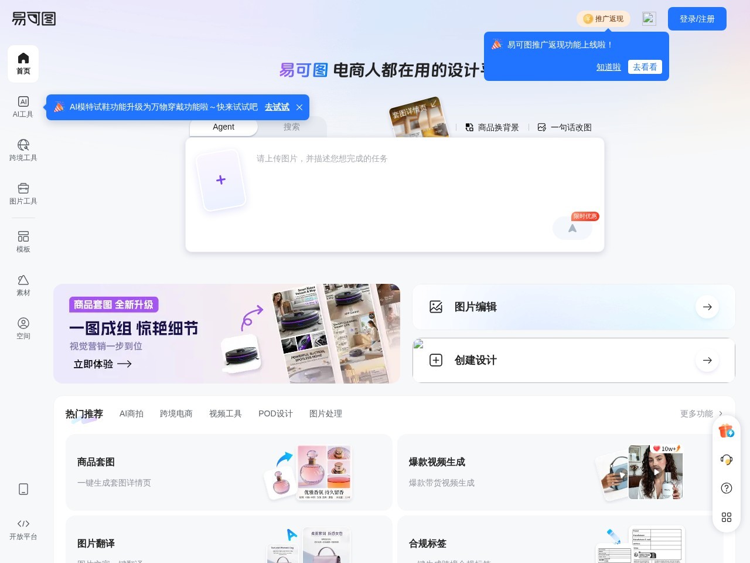Viewport: 750px width, 563px height.
Task: Open the 爆款视频生成 feature card
Action: point(560,472)
